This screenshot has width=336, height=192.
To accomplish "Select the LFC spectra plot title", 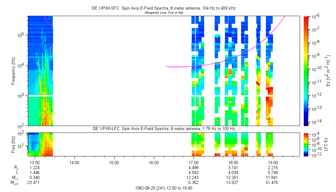I will pos(164,129).
